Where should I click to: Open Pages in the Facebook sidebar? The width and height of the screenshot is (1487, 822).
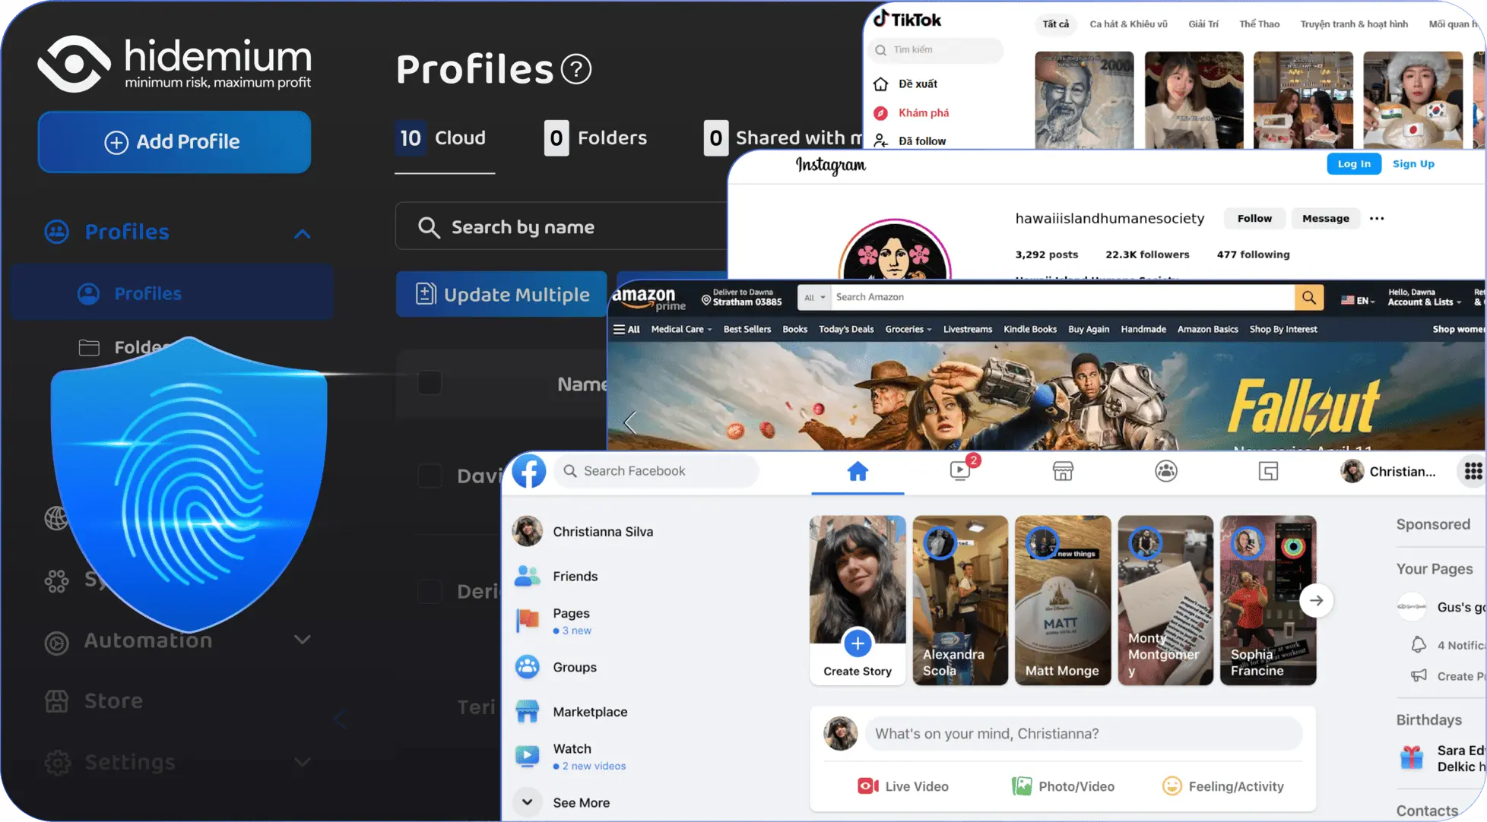[x=553, y=621]
